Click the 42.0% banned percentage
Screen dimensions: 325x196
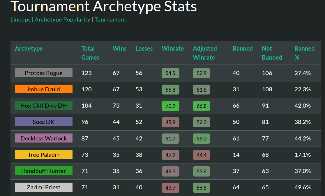pos(303,106)
